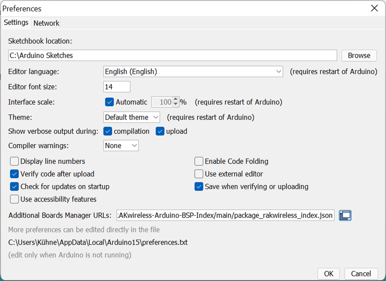Click the Editor font size field
Viewport: 386px width, 281px height.
(x=117, y=87)
